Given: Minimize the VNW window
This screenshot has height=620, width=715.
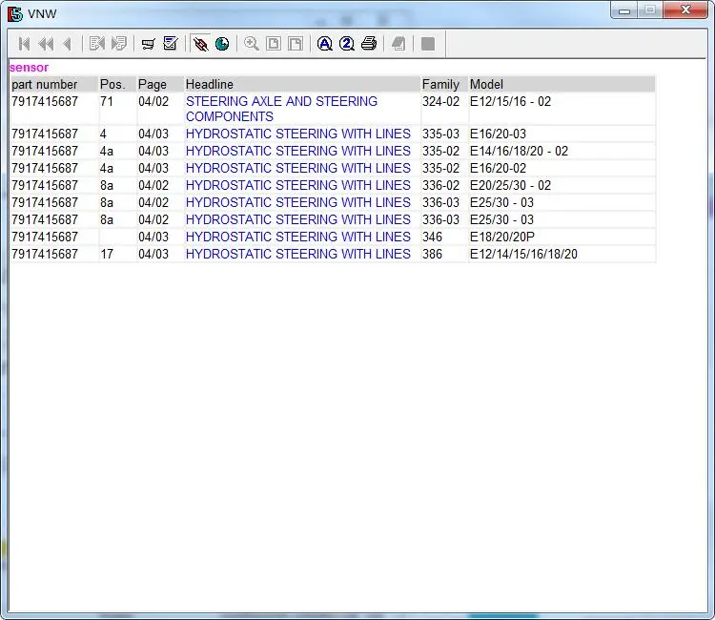Looking at the screenshot, I should 624,10.
